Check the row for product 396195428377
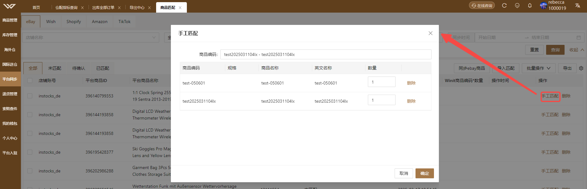This screenshot has height=189, width=587. click(30, 152)
